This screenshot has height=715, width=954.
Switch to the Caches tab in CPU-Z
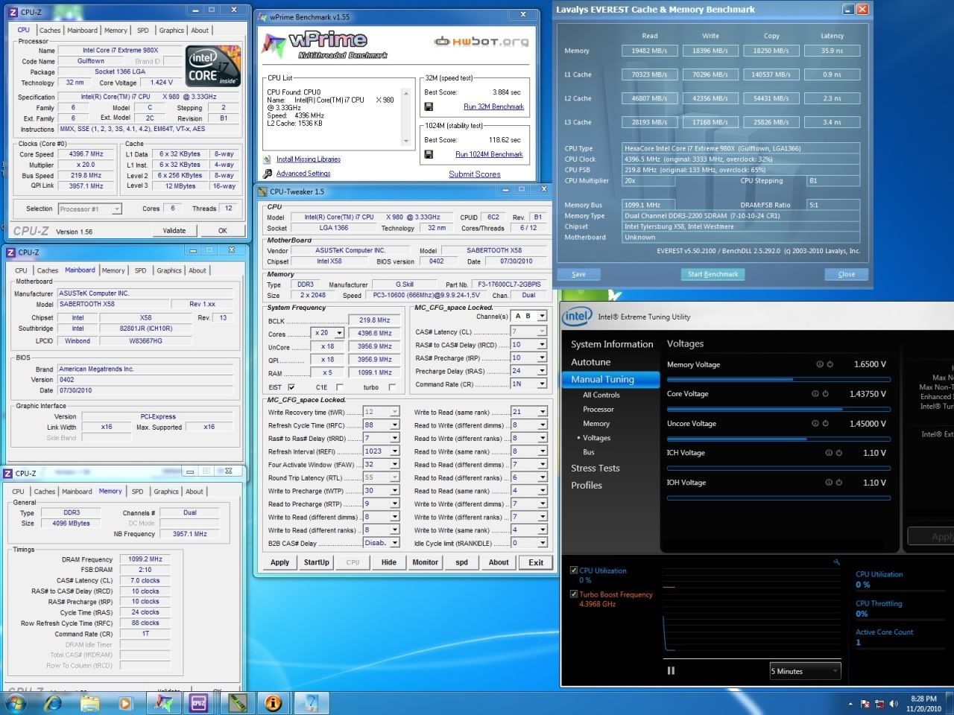[50, 31]
